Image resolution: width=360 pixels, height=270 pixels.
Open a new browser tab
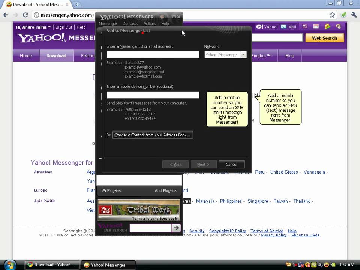click(x=77, y=4)
